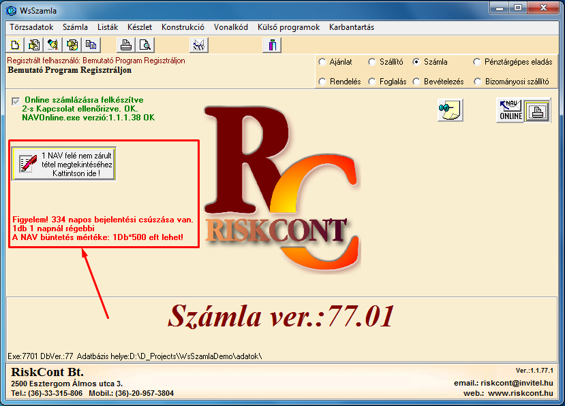
Task: Expand the Karbantartás menu
Action: [x=351, y=27]
